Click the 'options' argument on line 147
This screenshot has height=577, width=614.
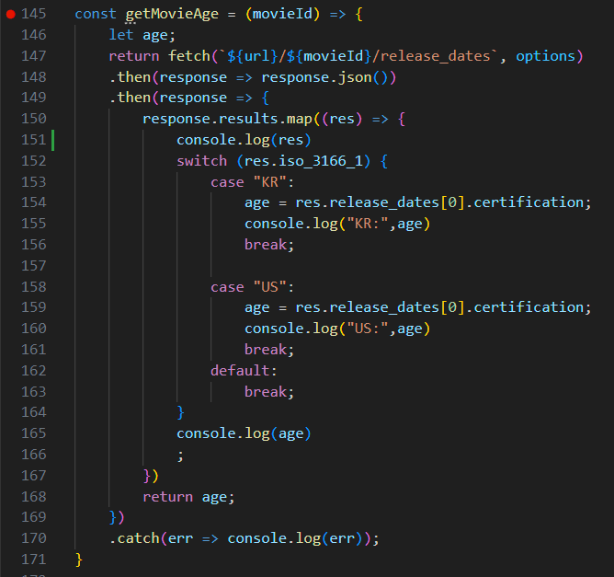click(545, 56)
